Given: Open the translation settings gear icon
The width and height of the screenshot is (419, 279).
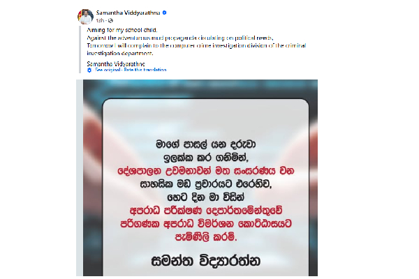Looking at the screenshot, I should tap(89, 70).
